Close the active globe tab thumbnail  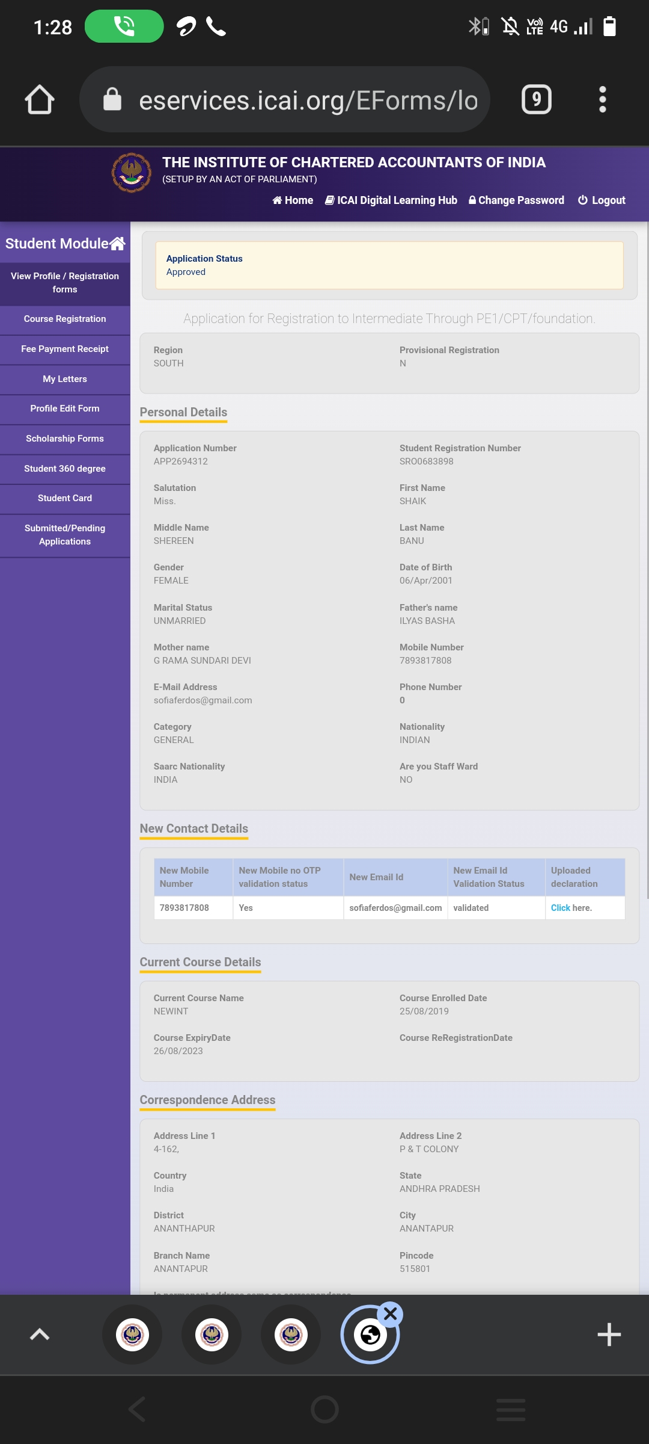coord(391,1313)
